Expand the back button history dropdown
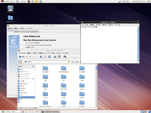This screenshot has width=151, height=113. [27, 57]
